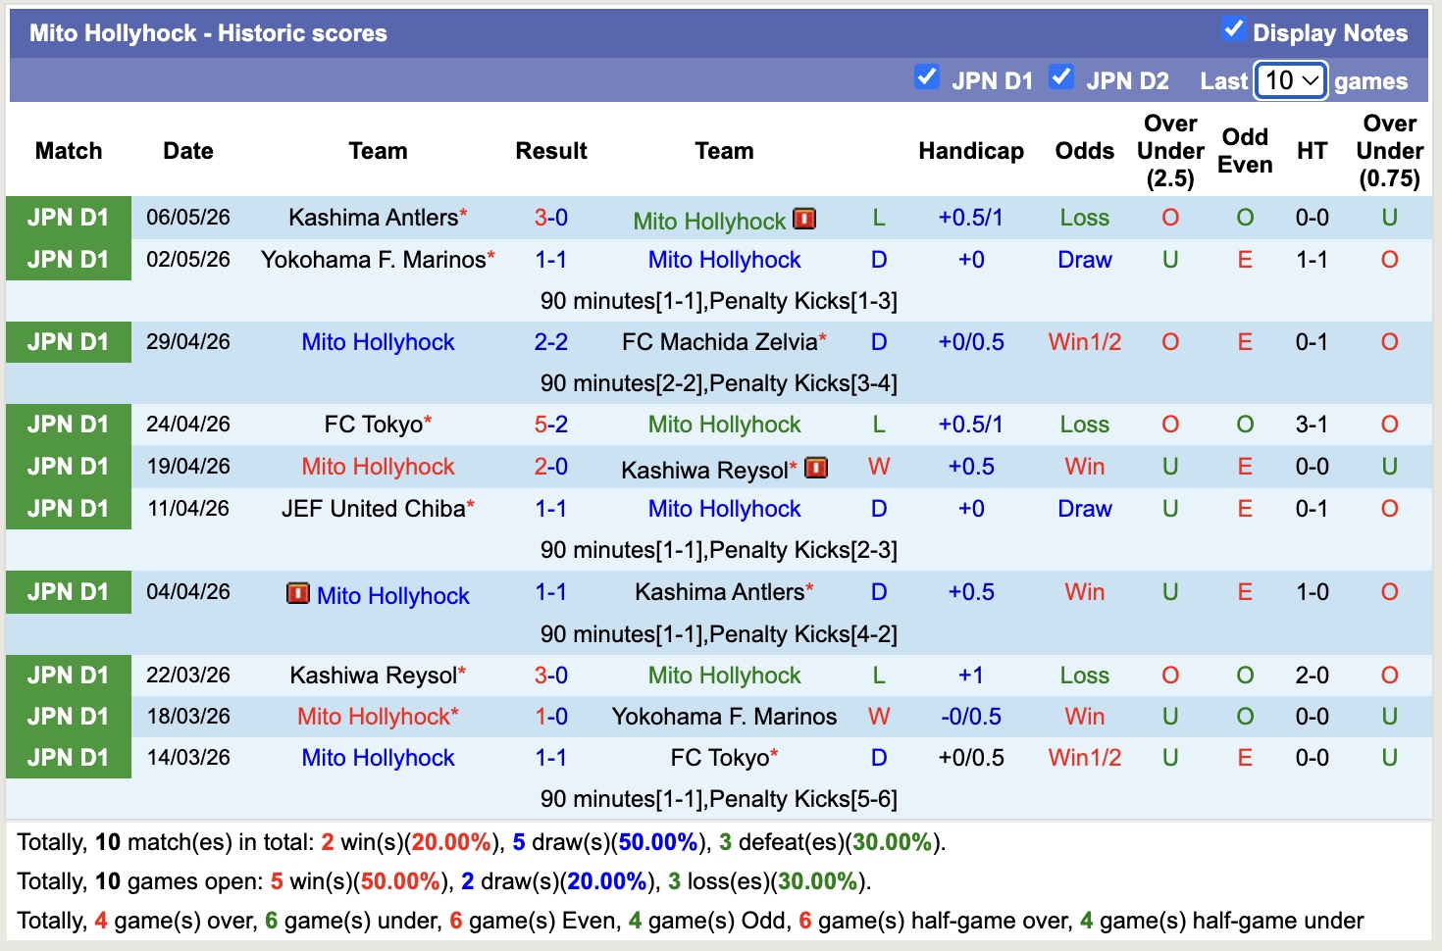Open Kashima Antlers link in the 04/04/26 match
Viewport: 1442px width, 951px height.
720,592
